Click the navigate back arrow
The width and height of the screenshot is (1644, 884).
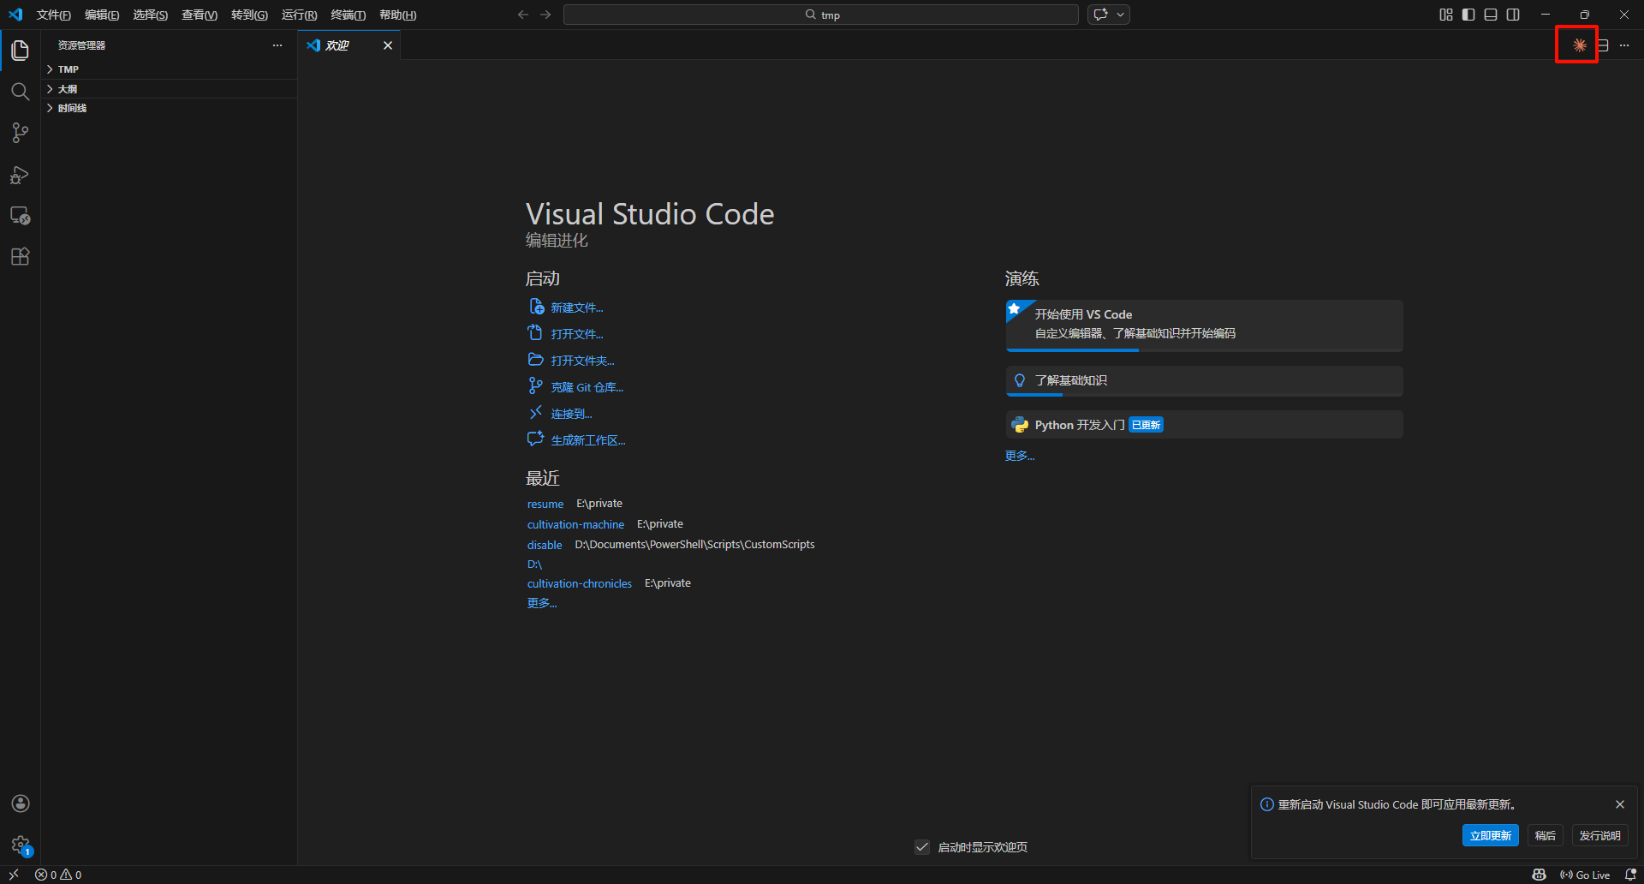tap(523, 15)
